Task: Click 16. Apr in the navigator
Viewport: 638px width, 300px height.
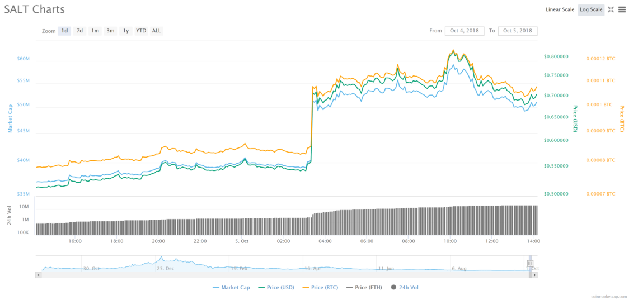Action: tap(313, 268)
